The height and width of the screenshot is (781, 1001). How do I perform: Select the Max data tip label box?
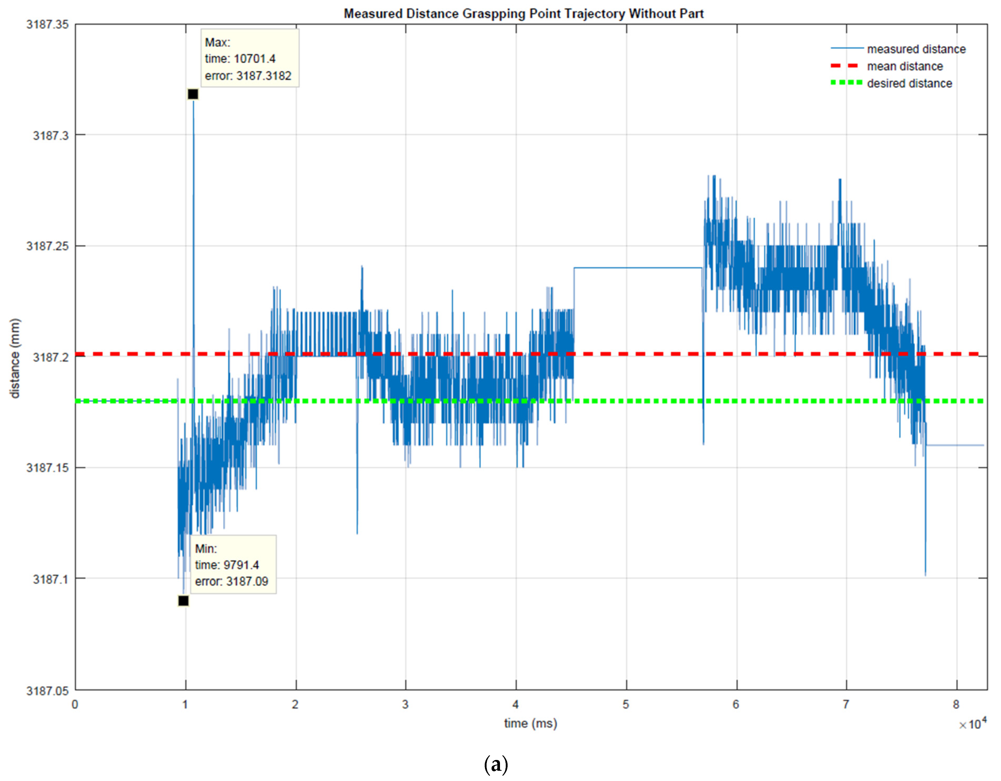[x=250, y=58]
